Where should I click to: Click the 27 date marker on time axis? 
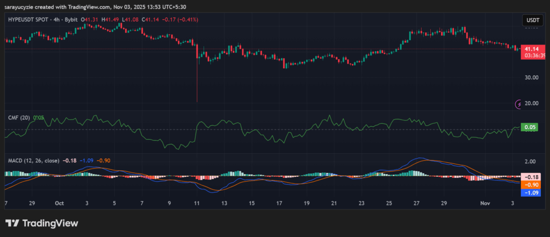pos(417,204)
